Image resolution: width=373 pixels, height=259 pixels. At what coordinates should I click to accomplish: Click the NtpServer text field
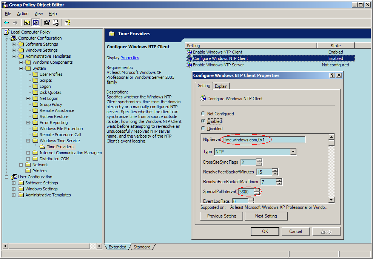point(264,140)
